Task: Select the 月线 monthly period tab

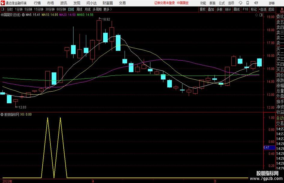Action: click(x=88, y=9)
